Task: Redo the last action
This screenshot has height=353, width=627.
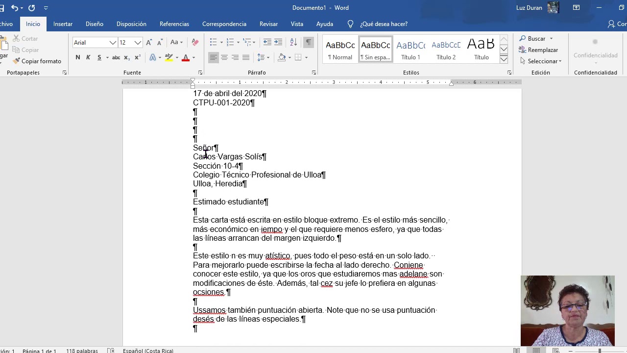Action: 32,8
